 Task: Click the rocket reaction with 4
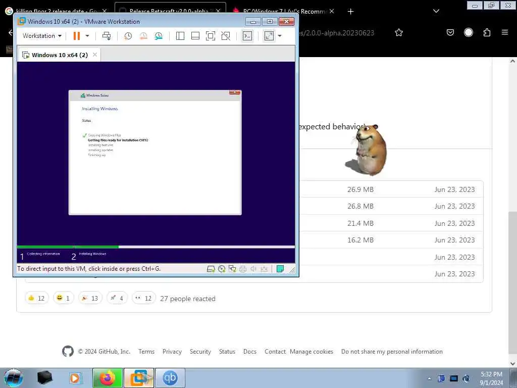pos(117,298)
